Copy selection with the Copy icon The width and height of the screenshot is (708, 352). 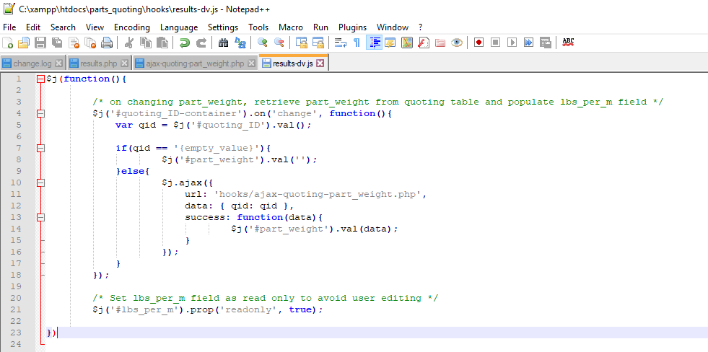point(145,43)
